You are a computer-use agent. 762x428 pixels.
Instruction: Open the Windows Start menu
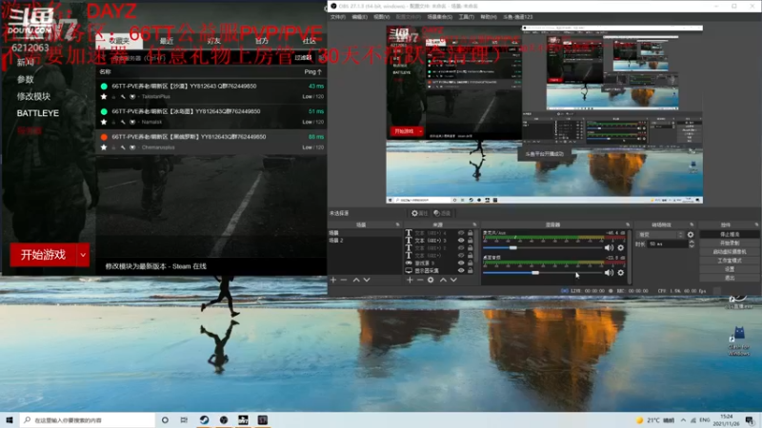click(x=10, y=419)
